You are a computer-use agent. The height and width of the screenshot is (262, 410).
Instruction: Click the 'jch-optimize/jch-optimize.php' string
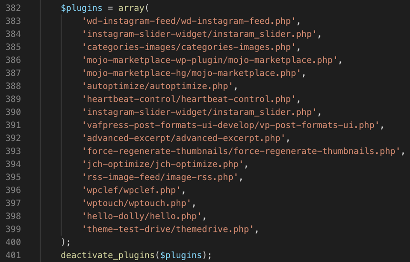[163, 164]
